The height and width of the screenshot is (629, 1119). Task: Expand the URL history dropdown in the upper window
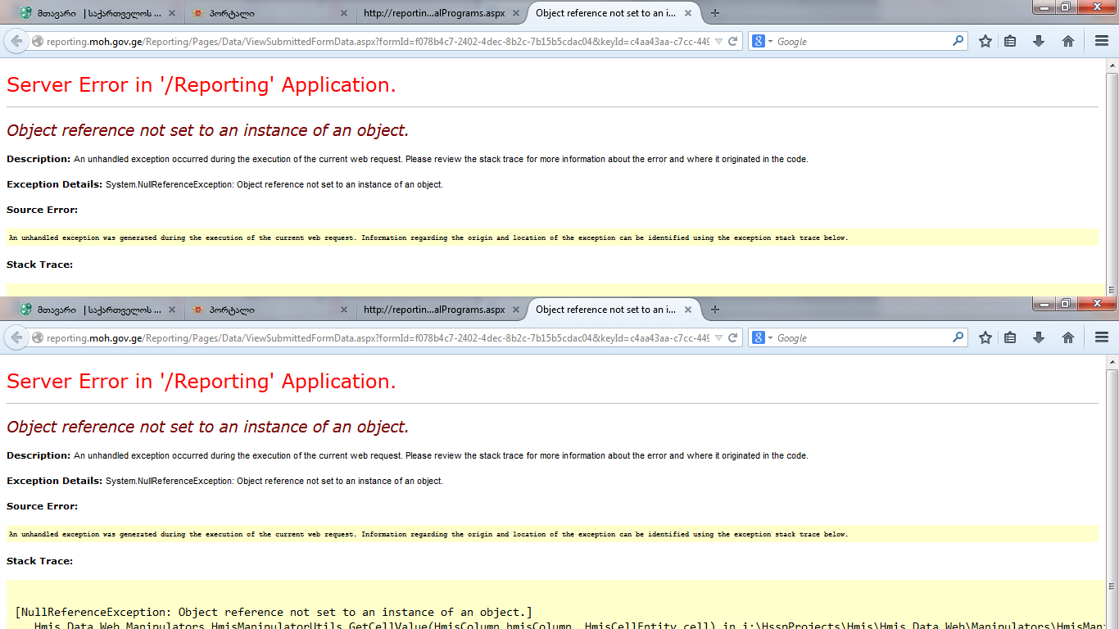click(718, 41)
